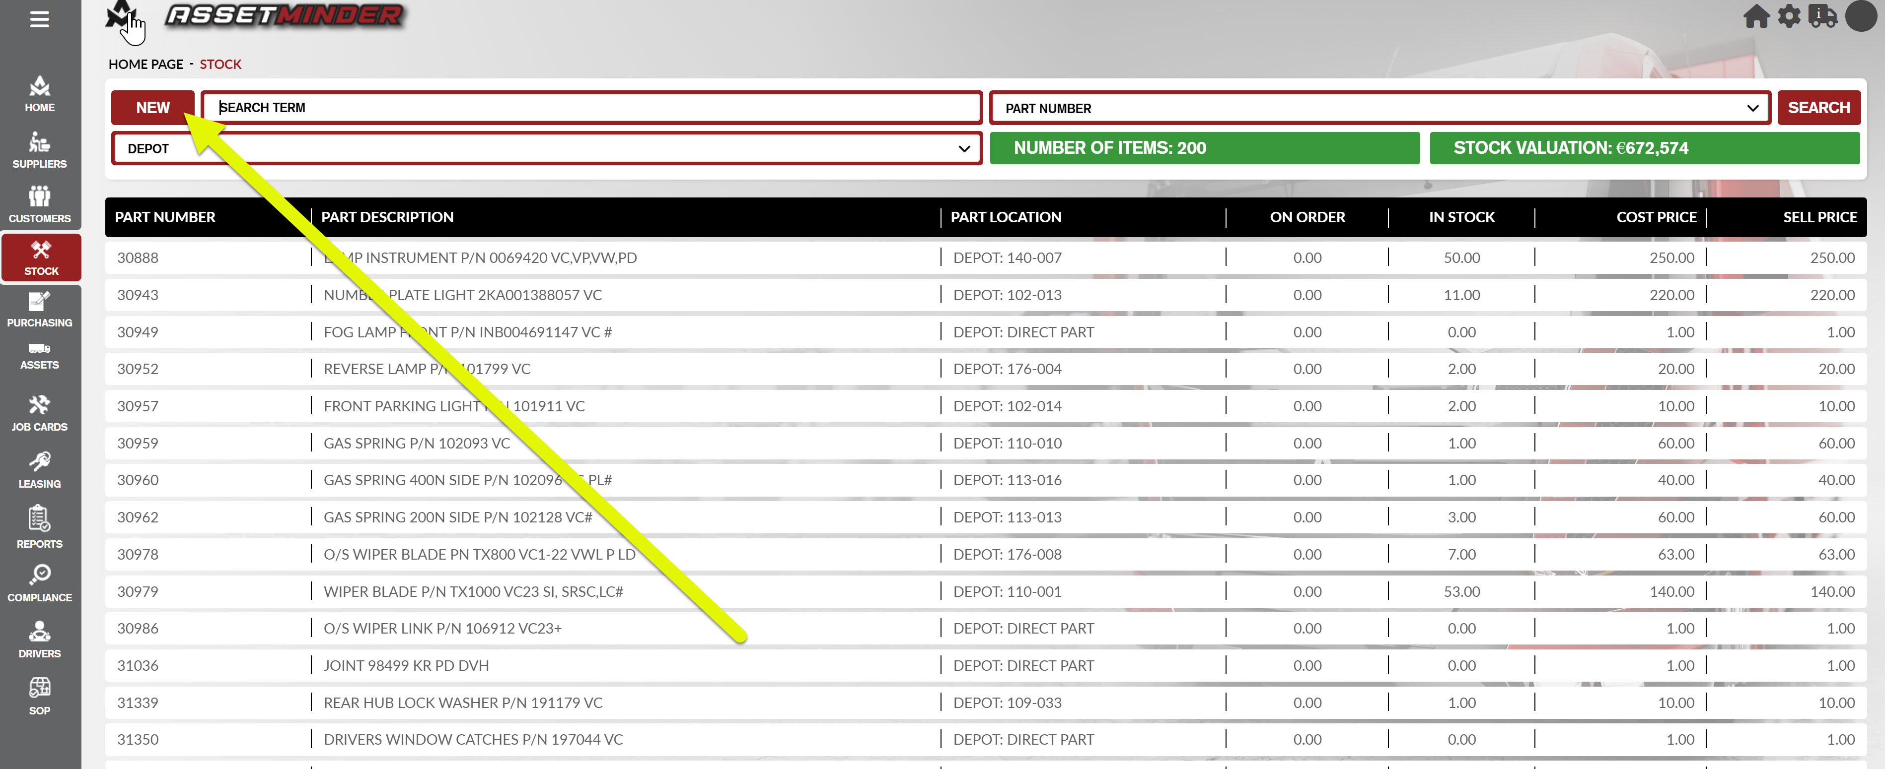
Task: Click in-stock value 53.00
Action: [1461, 591]
